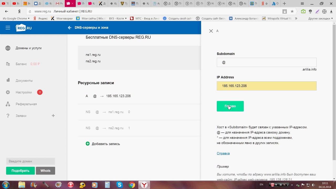Open the Mirapolis Virtual bookmark

277,18
